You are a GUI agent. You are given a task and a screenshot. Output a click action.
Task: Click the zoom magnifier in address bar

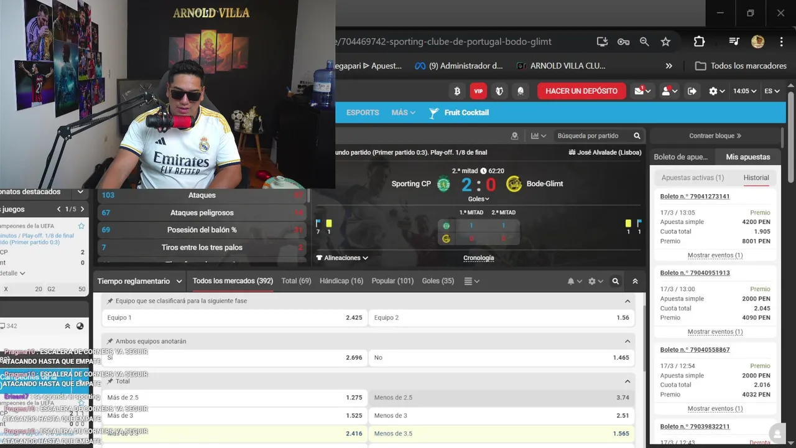click(644, 42)
